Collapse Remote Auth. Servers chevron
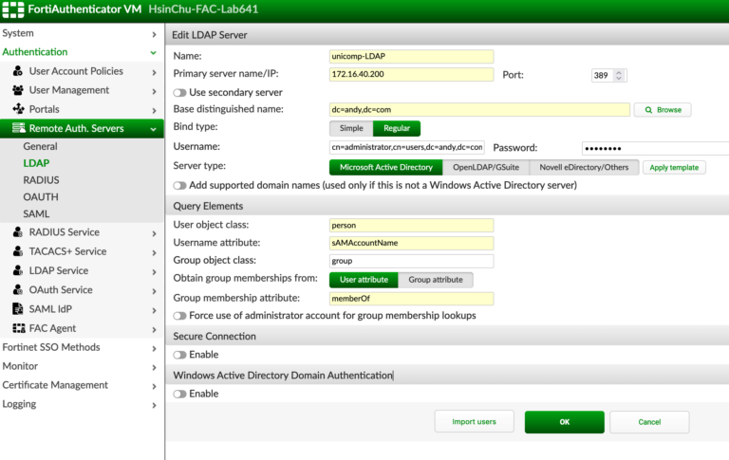This screenshot has height=460, width=729. 154,130
